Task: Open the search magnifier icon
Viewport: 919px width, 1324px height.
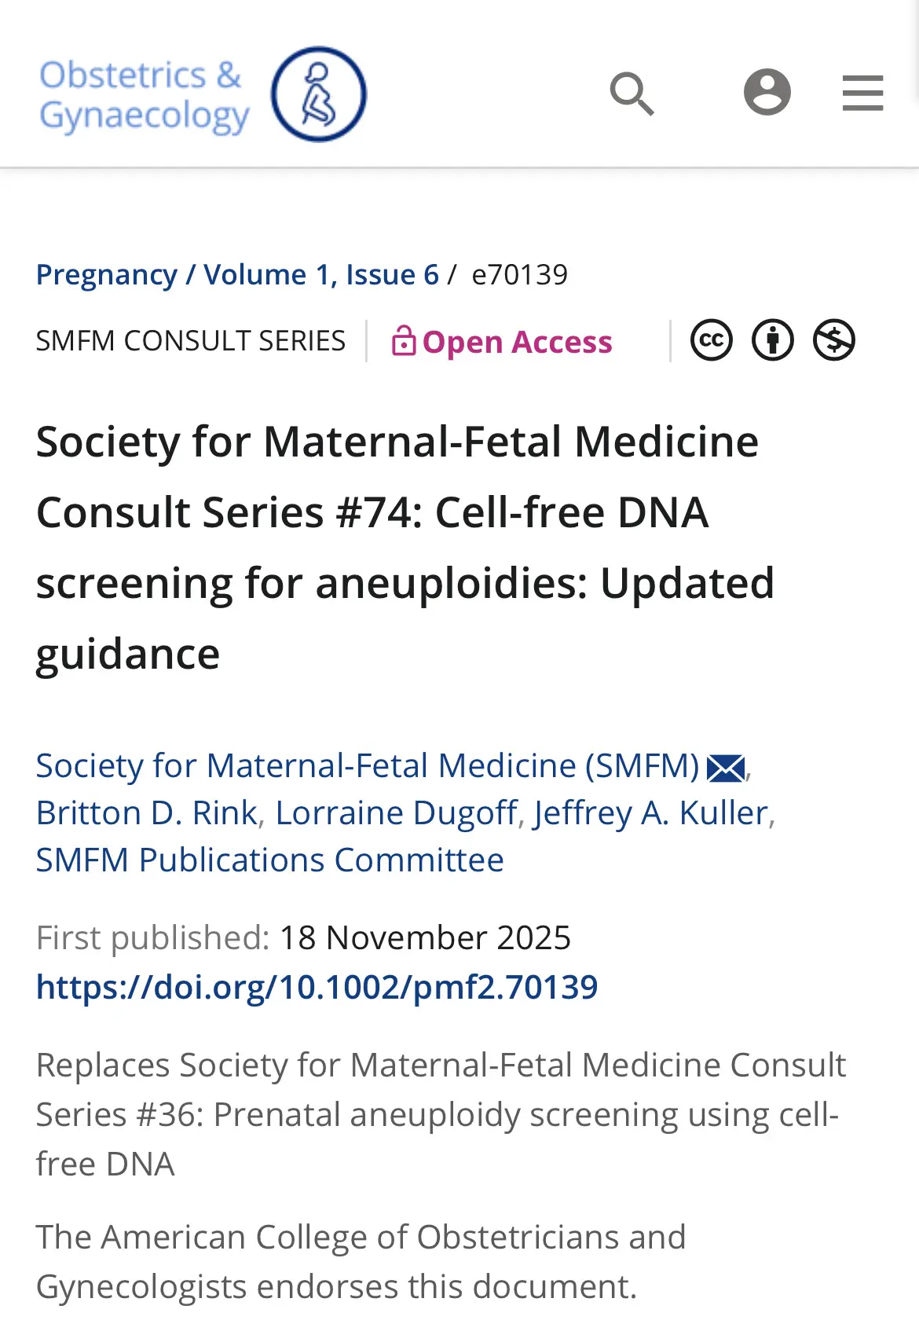Action: coord(632,94)
